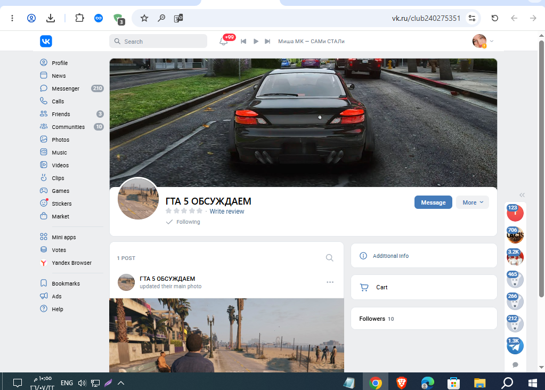Open the page zoom magnifier icon

161,18
